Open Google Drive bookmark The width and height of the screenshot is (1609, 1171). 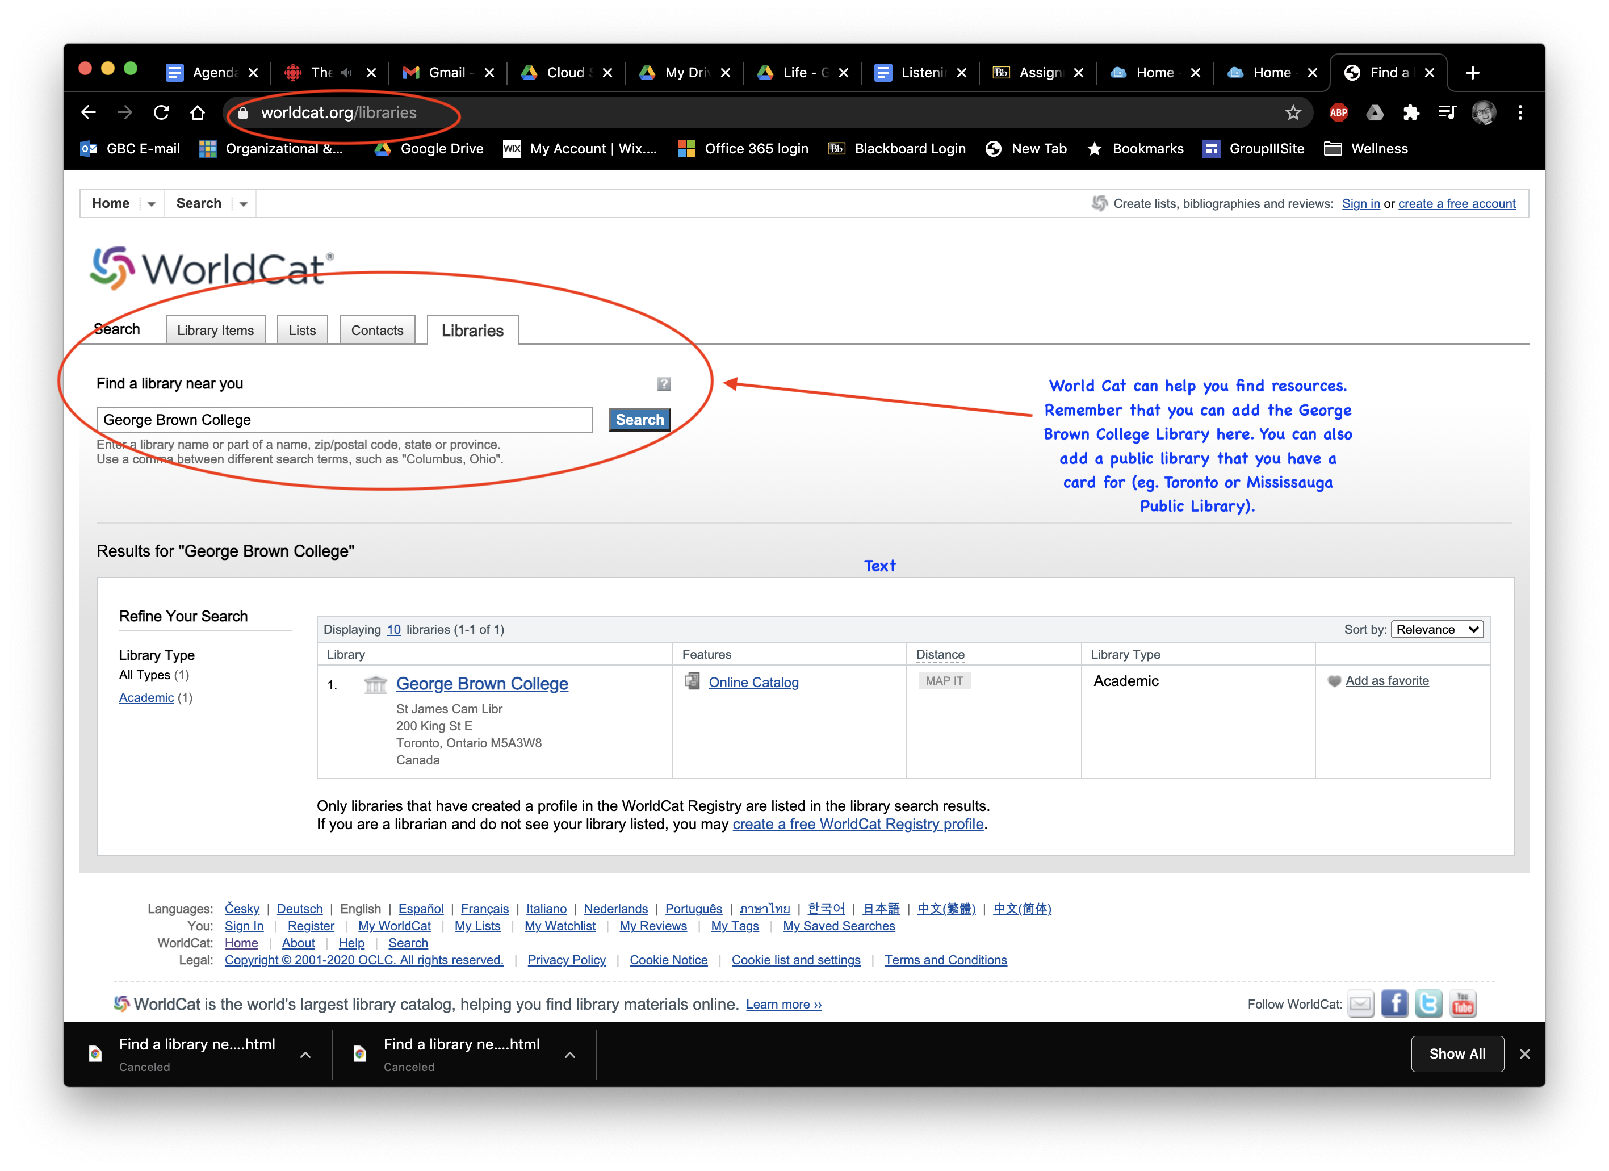429,148
